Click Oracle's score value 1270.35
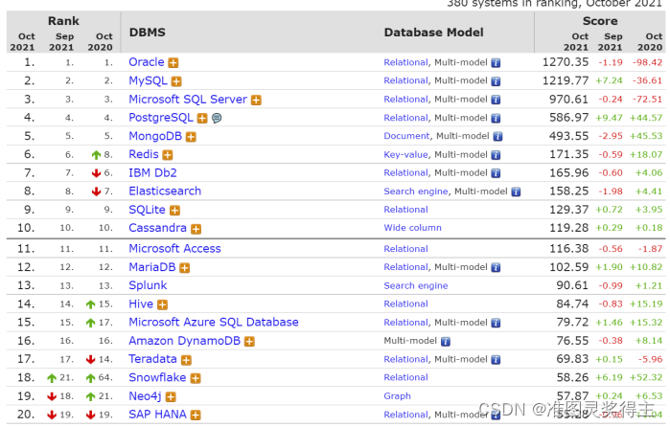Viewport: 670px width, 427px height. (566, 62)
